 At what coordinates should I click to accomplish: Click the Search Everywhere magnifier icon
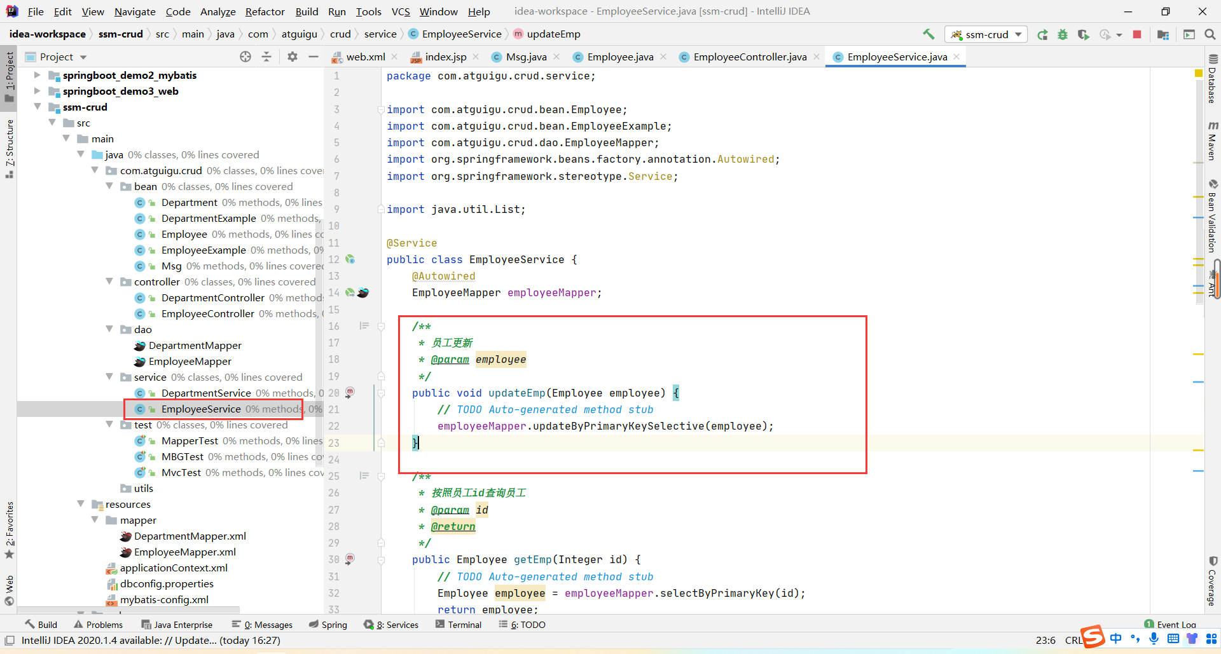click(1210, 34)
